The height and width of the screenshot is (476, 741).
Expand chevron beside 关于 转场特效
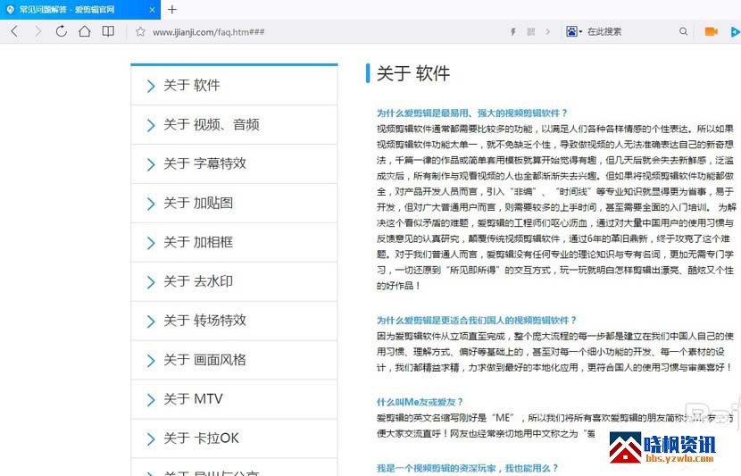click(x=151, y=322)
